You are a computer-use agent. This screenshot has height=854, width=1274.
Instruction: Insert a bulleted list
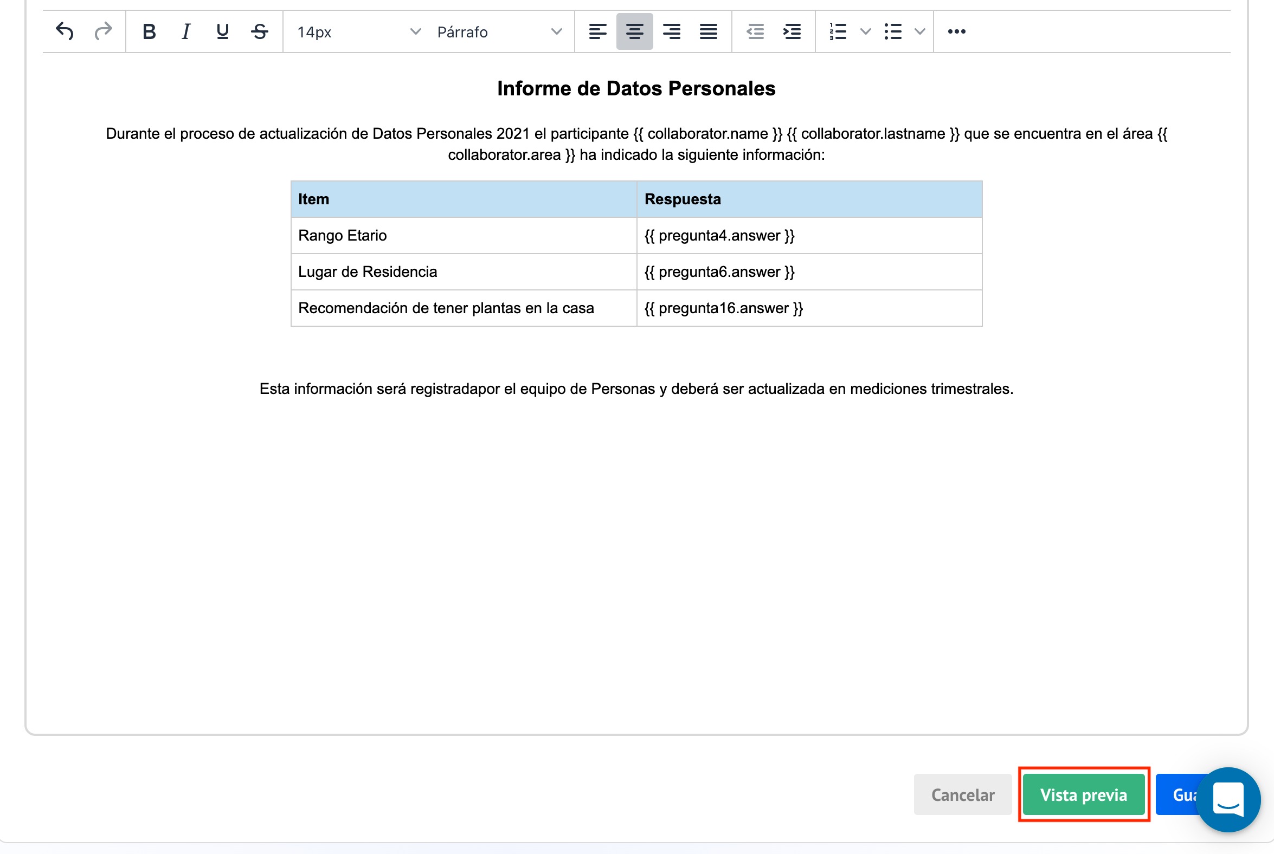coord(893,31)
